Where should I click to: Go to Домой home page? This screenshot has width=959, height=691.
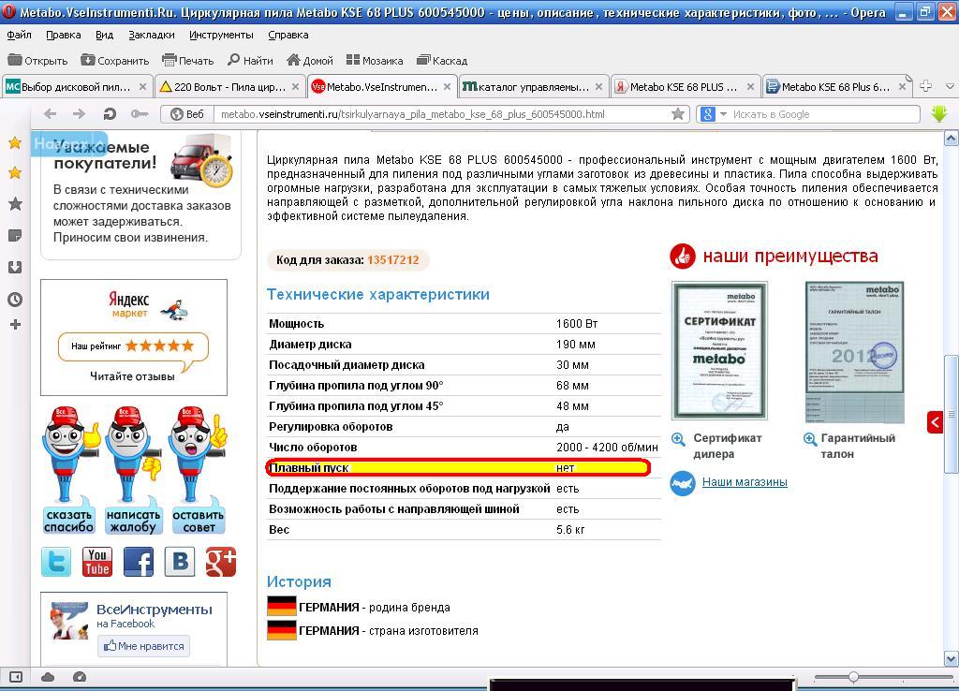point(310,61)
